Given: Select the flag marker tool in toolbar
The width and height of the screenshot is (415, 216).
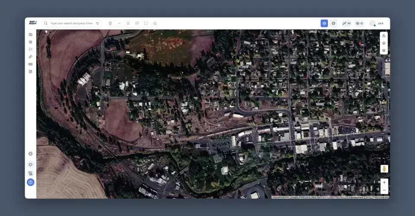Looking at the screenshot, I should click(x=137, y=23).
